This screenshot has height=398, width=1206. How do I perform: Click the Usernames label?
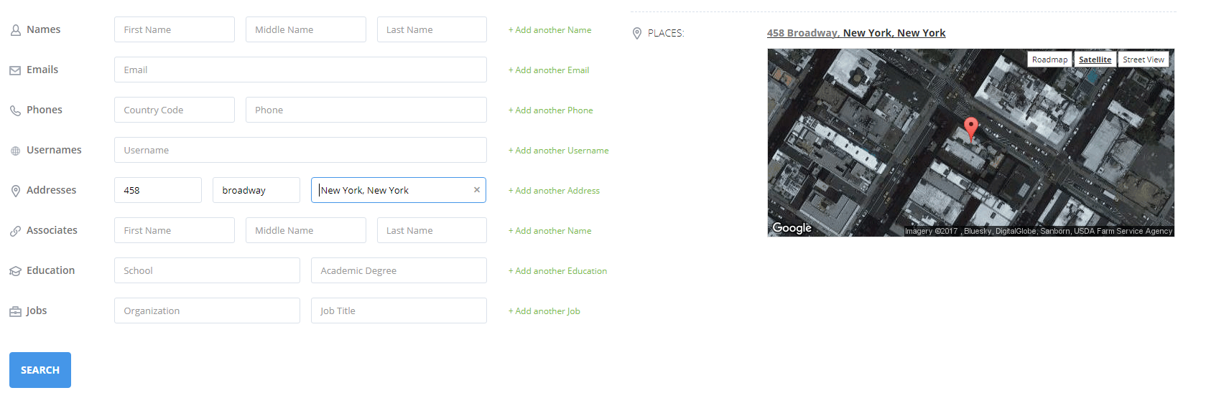pyautogui.click(x=54, y=150)
